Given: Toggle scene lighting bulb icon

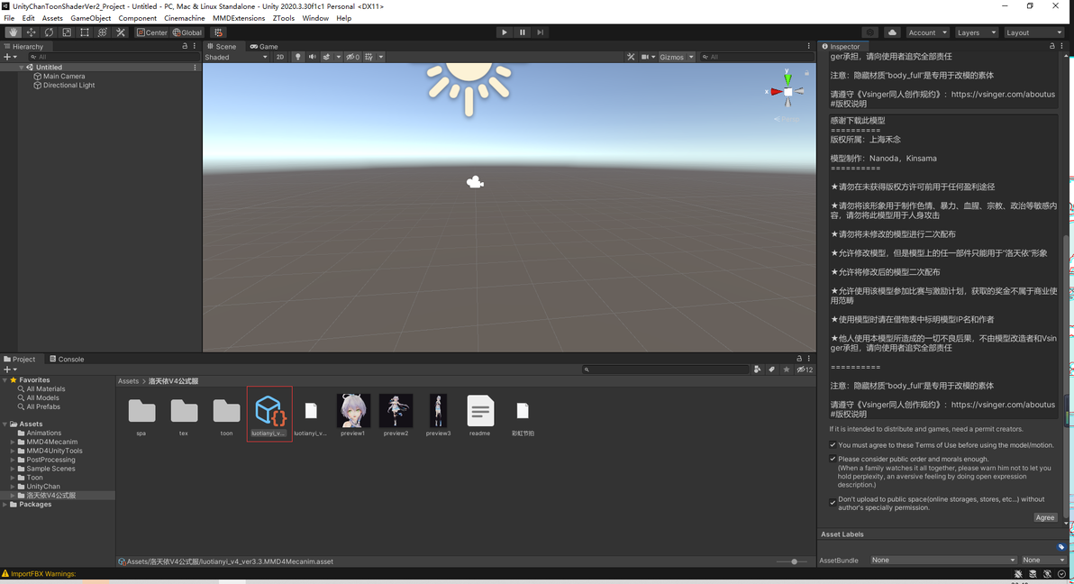Looking at the screenshot, I should tap(298, 57).
